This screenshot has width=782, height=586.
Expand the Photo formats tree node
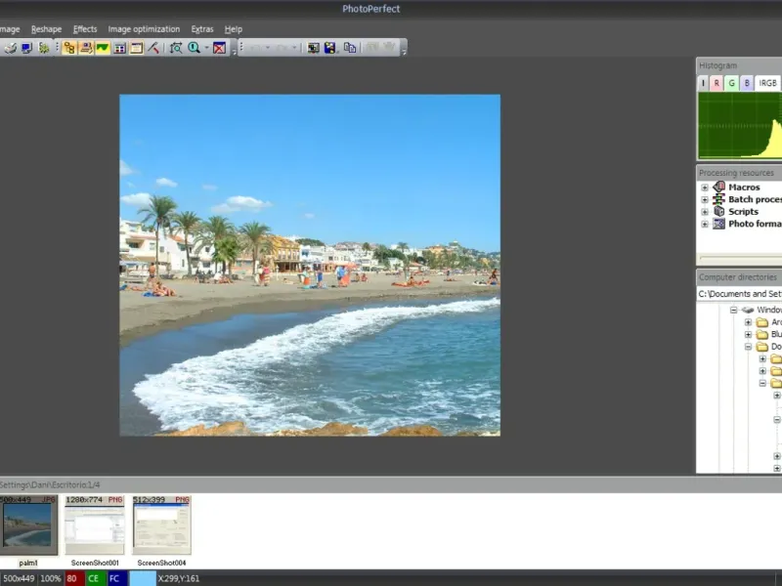click(x=704, y=224)
